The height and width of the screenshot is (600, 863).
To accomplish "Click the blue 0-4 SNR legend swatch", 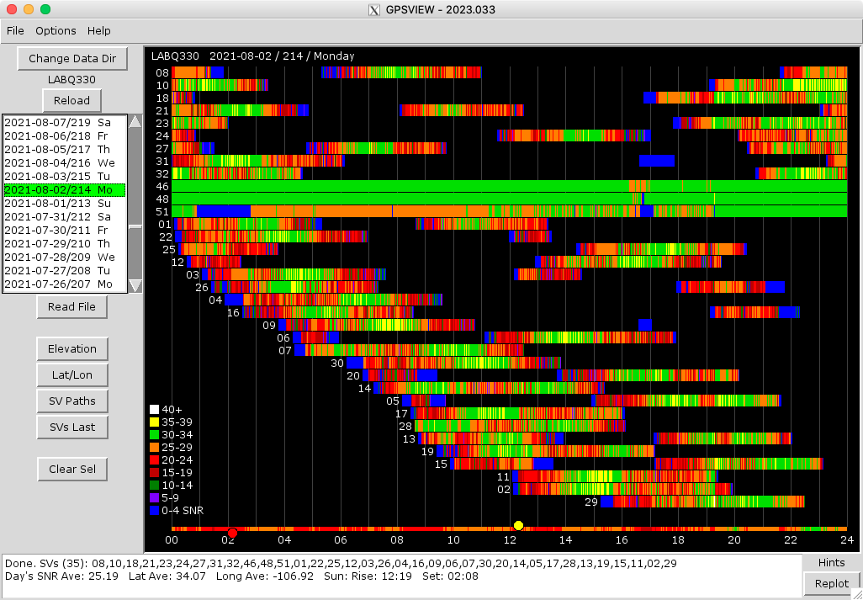I will coord(154,510).
